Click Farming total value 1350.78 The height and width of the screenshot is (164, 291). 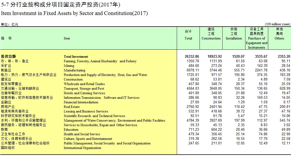(193, 61)
